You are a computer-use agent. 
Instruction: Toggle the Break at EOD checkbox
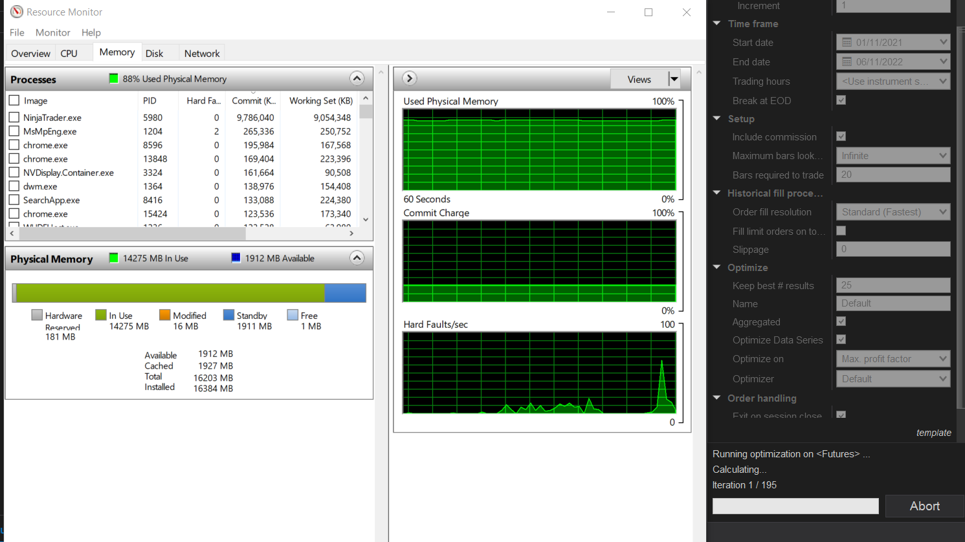(x=841, y=100)
